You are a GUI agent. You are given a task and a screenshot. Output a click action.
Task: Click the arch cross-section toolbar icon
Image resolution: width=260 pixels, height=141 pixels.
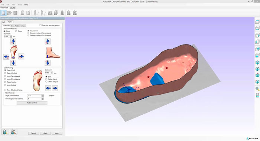coord(50,13)
